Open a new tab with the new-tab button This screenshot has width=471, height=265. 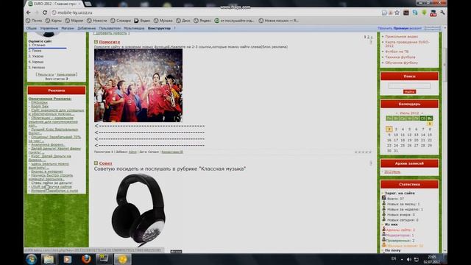[88, 4]
